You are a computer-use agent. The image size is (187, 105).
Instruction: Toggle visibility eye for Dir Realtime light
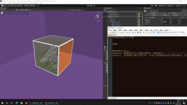point(139,15)
